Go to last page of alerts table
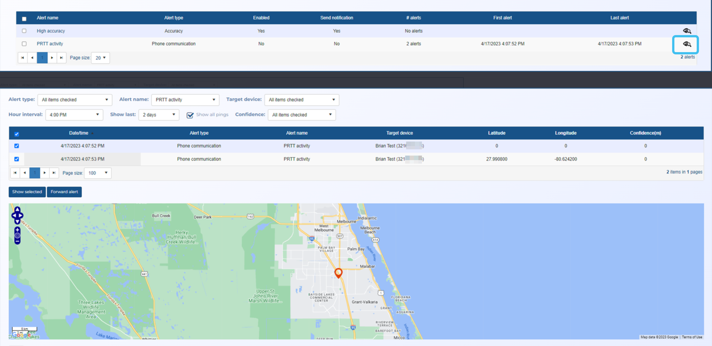 pyautogui.click(x=61, y=58)
